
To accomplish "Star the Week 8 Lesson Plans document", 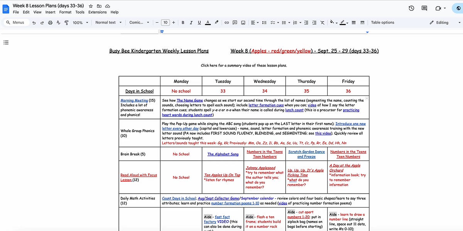I will 90,6.
